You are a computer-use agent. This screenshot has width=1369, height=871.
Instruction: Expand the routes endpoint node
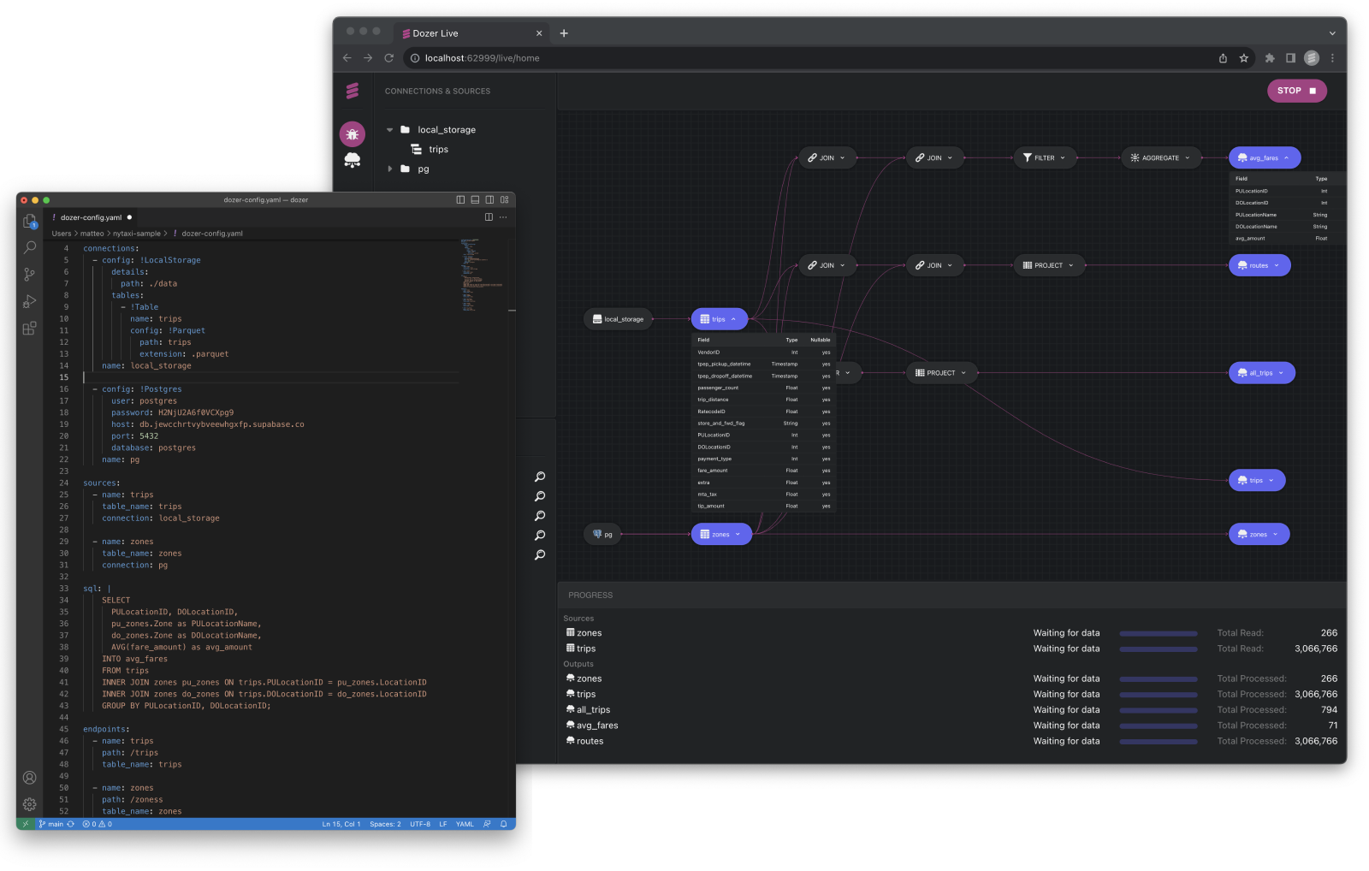1277,265
